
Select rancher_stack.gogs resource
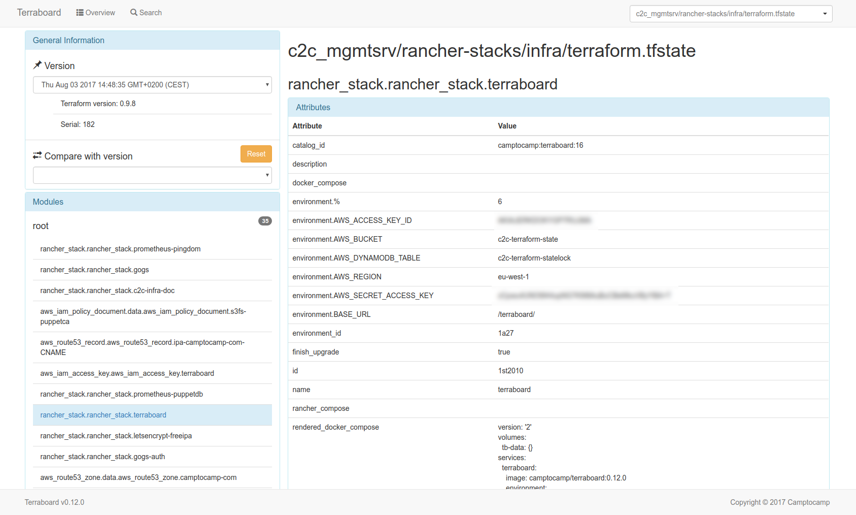pos(152,270)
